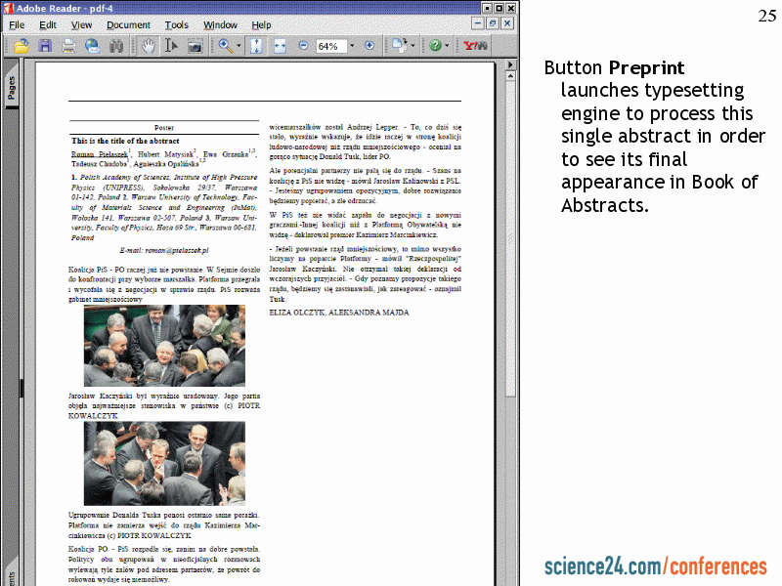Open the Tools menu

[177, 24]
